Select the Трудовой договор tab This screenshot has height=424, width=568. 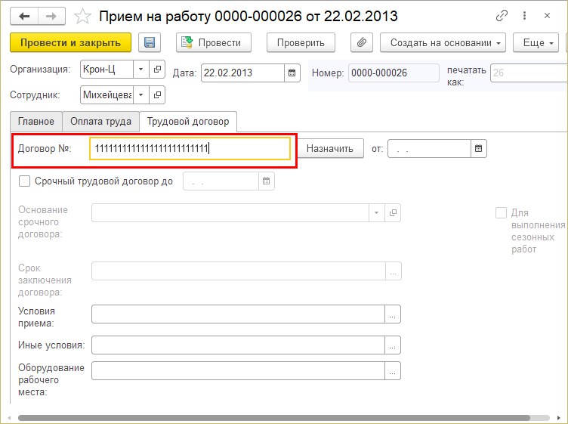[x=188, y=122]
